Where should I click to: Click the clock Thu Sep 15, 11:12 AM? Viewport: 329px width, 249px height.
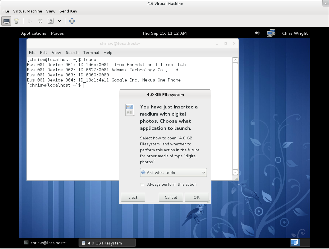coord(164,33)
